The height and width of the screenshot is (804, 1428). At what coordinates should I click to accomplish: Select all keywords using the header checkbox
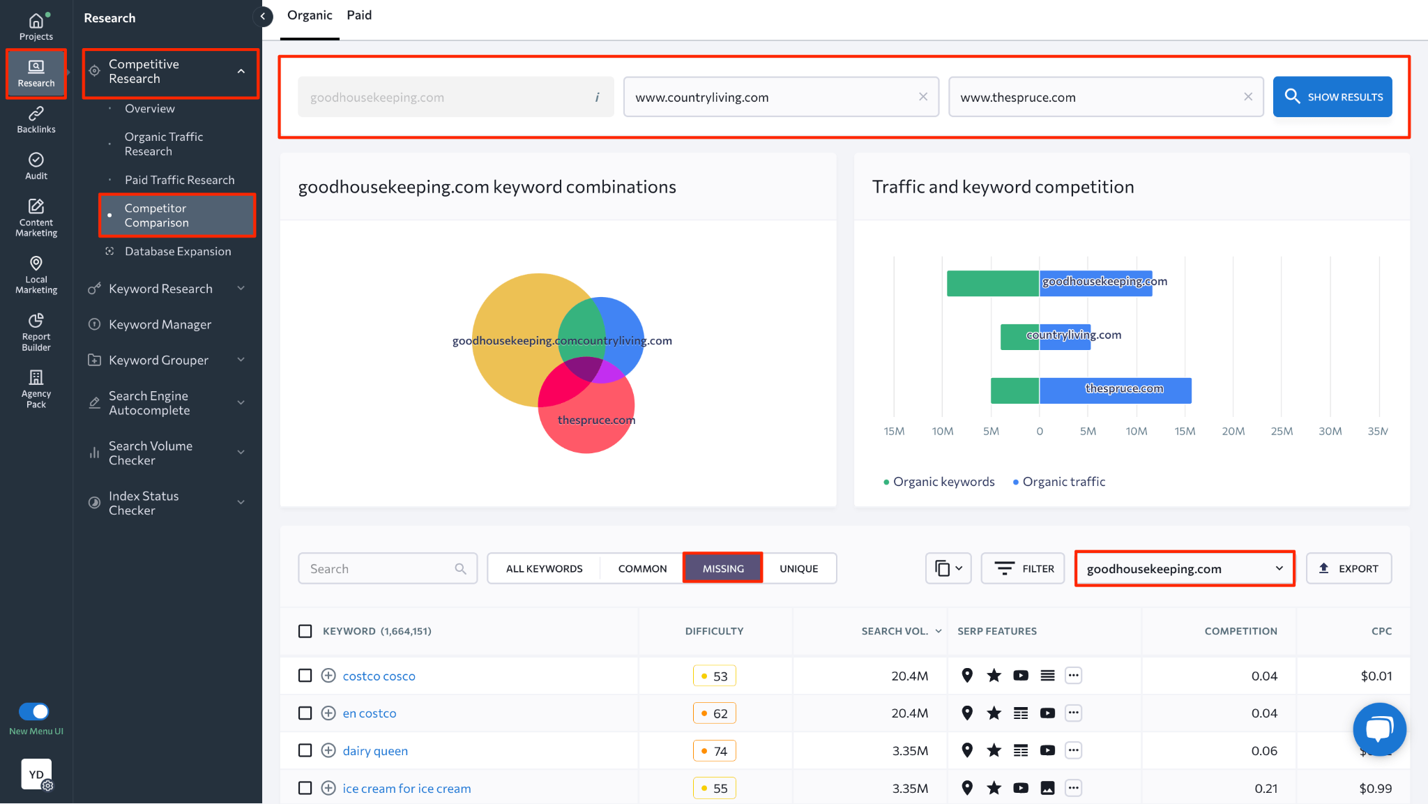[x=305, y=631]
